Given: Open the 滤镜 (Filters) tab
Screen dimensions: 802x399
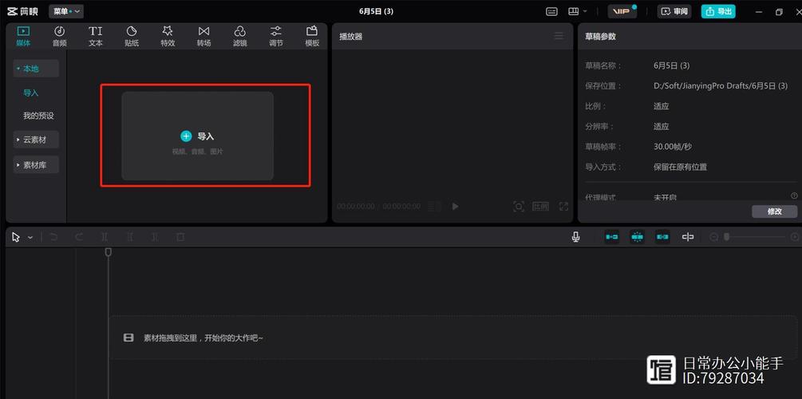Looking at the screenshot, I should (x=240, y=37).
